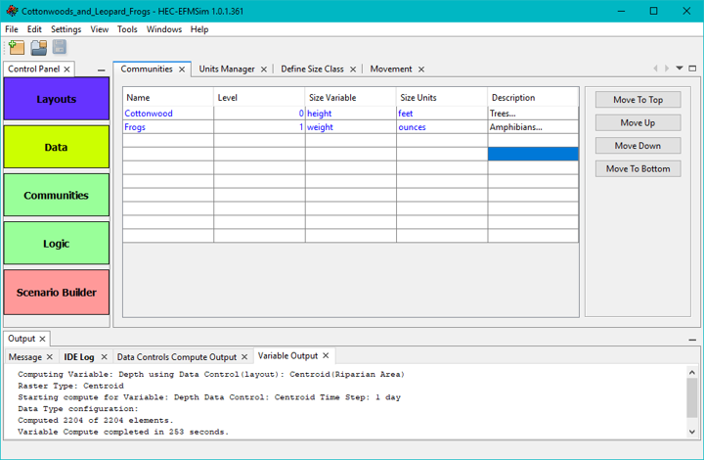Click the Frogs Description cell
The height and width of the screenshot is (460, 704).
coord(532,127)
